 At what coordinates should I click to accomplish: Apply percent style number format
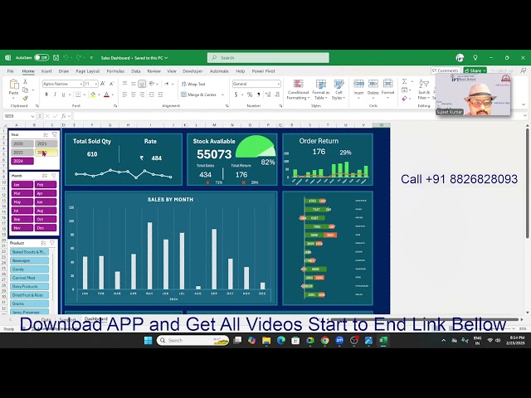(250, 95)
